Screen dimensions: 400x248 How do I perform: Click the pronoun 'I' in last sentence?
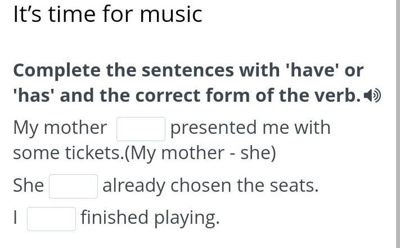(16, 218)
